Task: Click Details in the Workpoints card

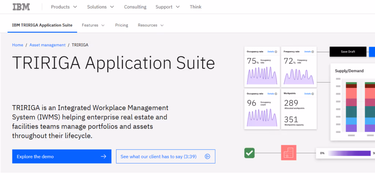Action: point(308,94)
